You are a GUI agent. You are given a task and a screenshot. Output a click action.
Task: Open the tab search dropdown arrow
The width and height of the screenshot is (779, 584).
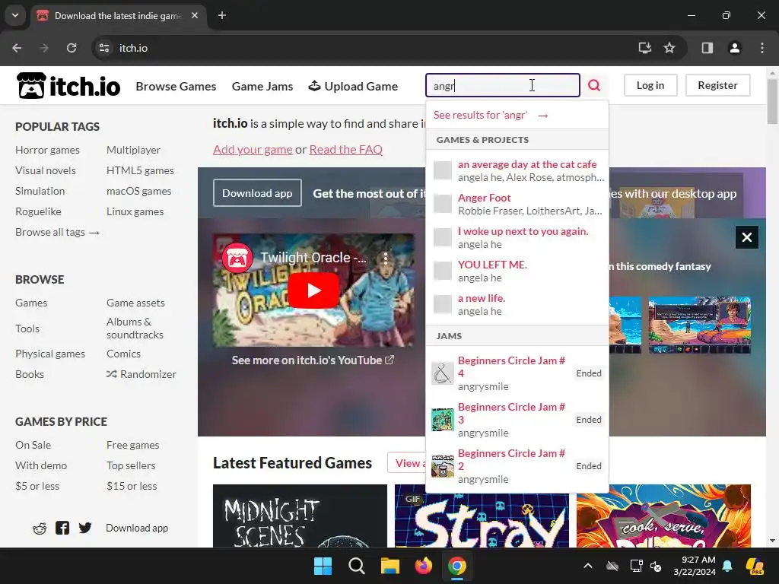point(15,15)
